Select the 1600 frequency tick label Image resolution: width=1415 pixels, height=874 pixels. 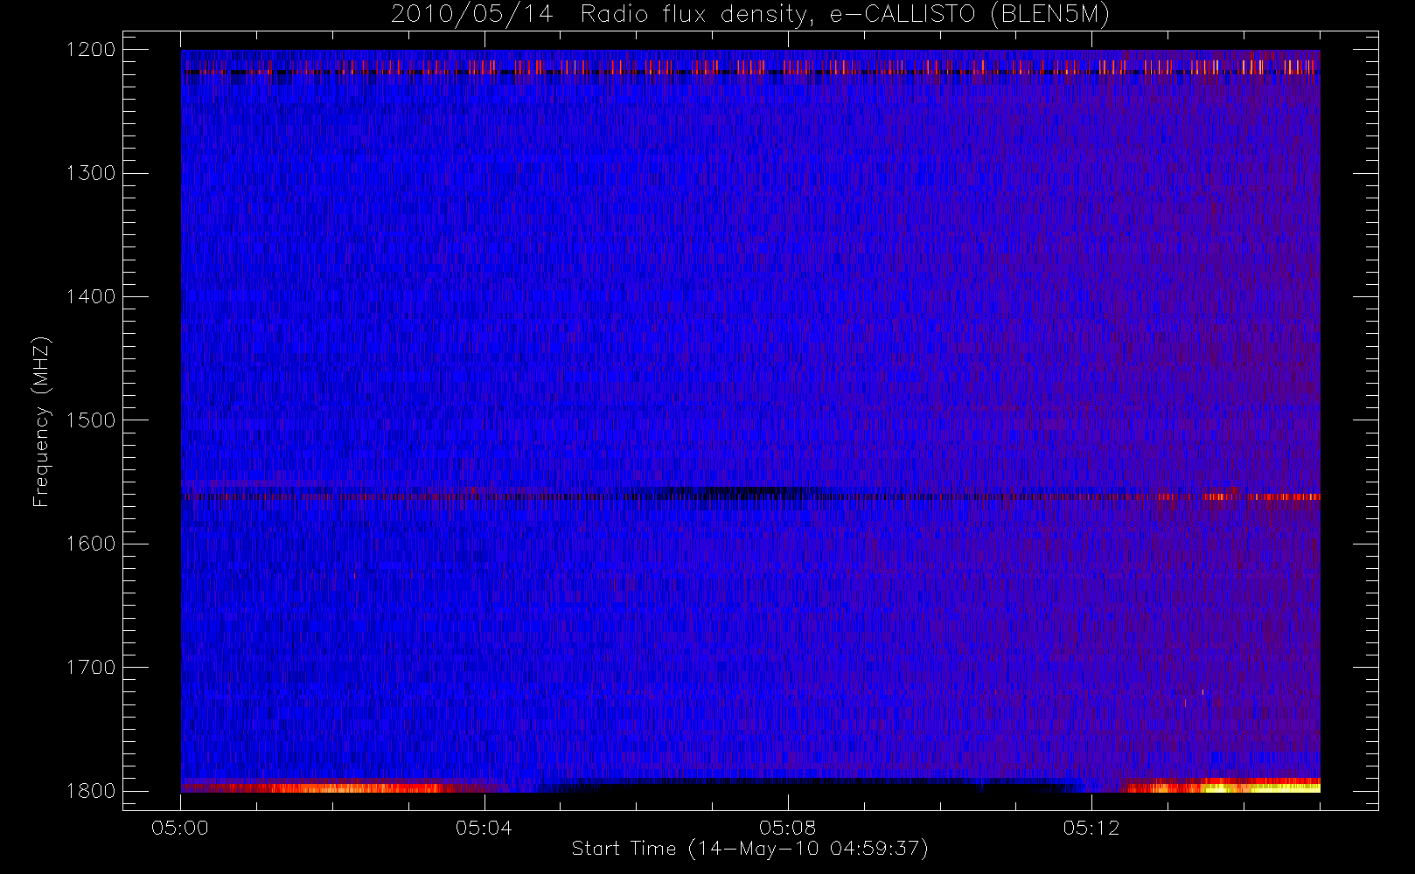(91, 544)
